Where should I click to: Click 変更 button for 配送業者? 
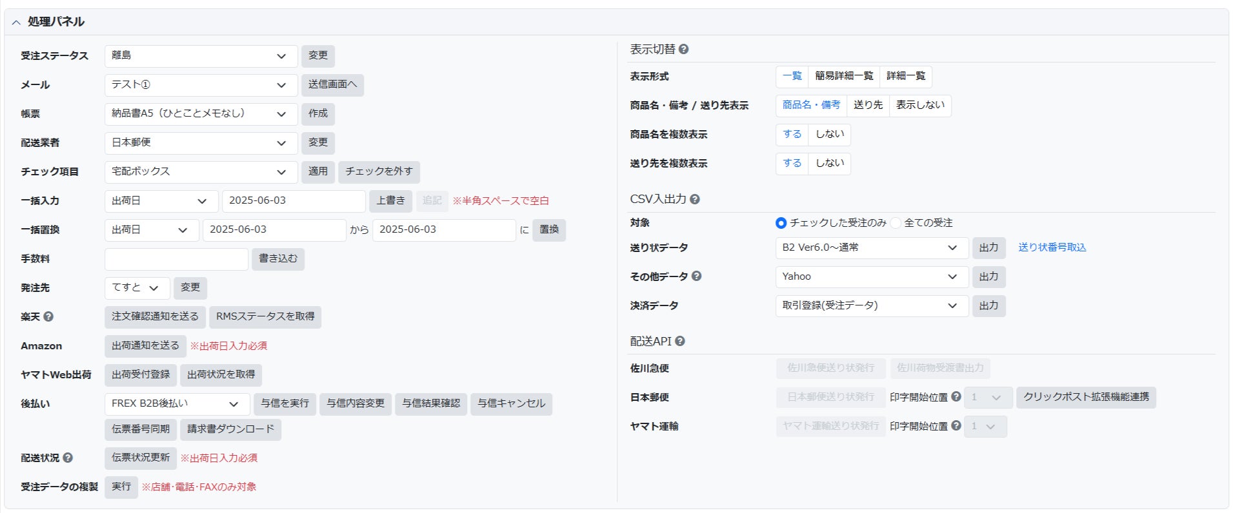[318, 143]
